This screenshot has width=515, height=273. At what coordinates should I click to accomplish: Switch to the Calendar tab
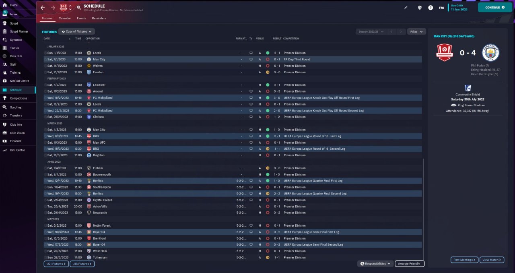[65, 19]
